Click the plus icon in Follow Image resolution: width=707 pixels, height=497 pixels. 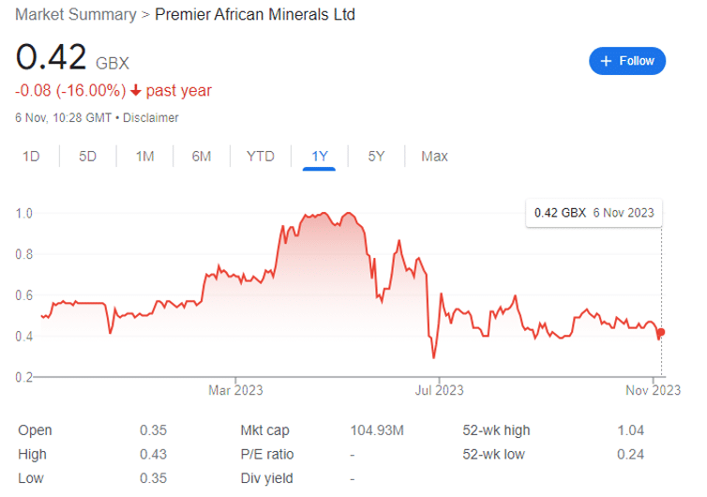tap(606, 61)
